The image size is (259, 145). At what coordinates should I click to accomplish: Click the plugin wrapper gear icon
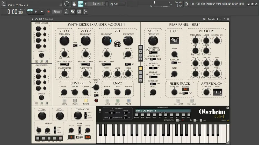point(37,19)
